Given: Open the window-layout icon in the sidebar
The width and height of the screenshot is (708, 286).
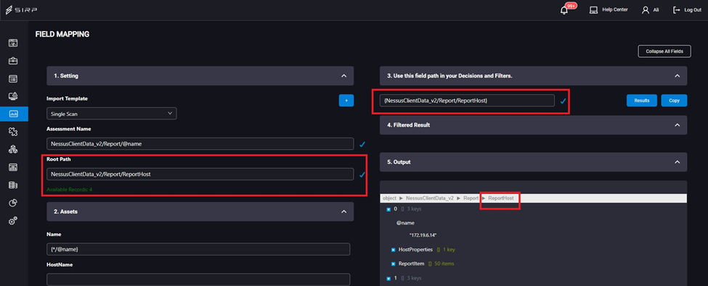Looking at the screenshot, I should coord(13,79).
